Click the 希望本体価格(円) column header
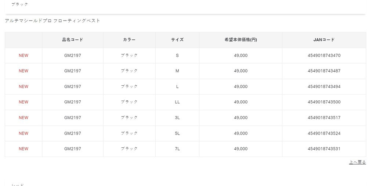This screenshot has width=376, height=186. click(x=241, y=40)
